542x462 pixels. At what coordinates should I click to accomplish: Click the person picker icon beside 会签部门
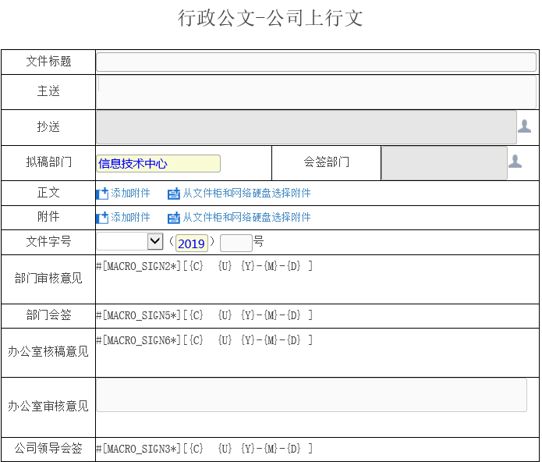tap(515, 162)
